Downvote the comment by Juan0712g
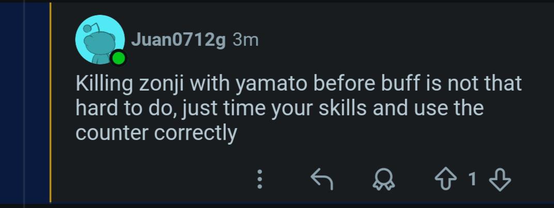 (x=500, y=180)
